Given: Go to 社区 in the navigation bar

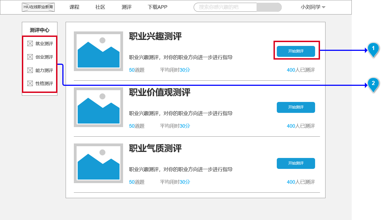Looking at the screenshot, I should click(x=100, y=7).
